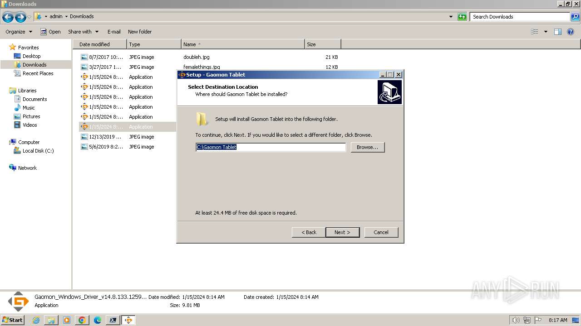The image size is (581, 326).
Task: Select Downloads in navigation pane
Action: point(34,65)
